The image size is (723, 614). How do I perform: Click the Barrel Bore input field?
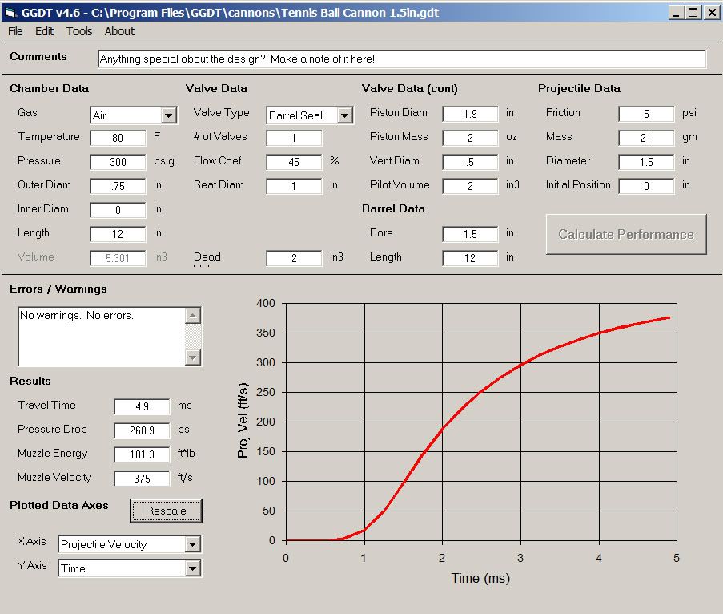pos(470,234)
